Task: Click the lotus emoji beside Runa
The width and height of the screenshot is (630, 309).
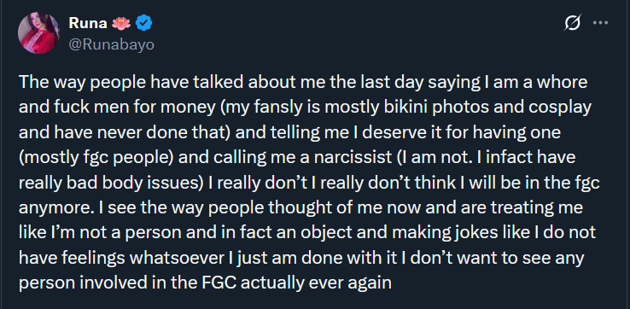Action: [121, 24]
